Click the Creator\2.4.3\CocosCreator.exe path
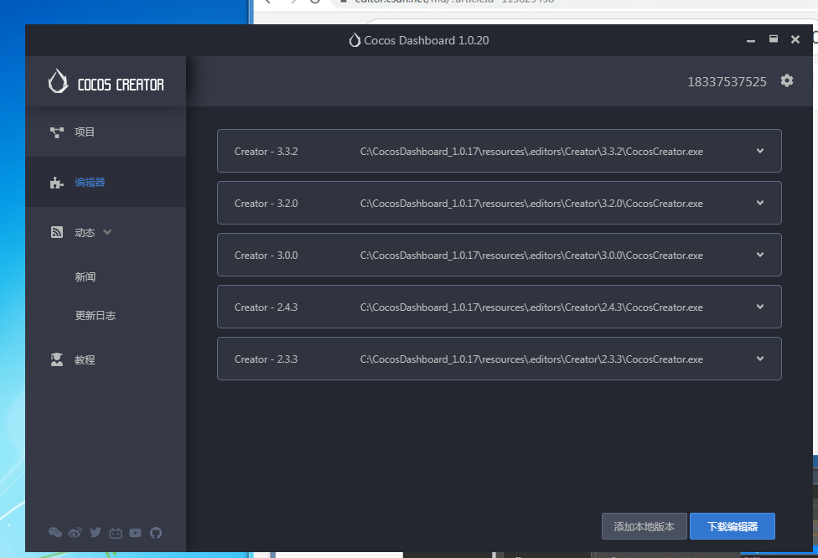The height and width of the screenshot is (558, 818). point(531,307)
